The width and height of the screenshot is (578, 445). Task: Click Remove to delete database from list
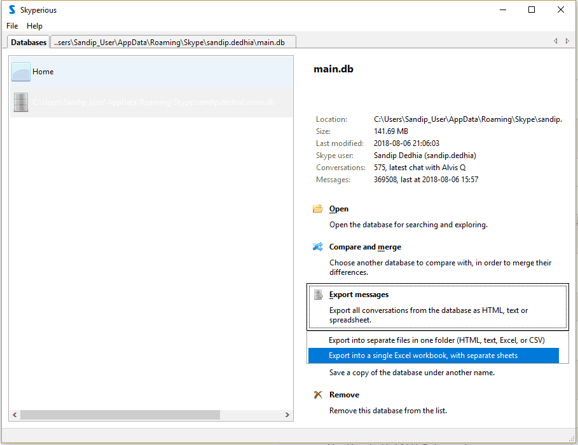(344, 395)
